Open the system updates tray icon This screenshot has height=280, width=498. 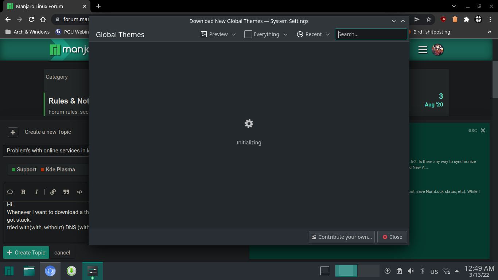[x=388, y=271]
